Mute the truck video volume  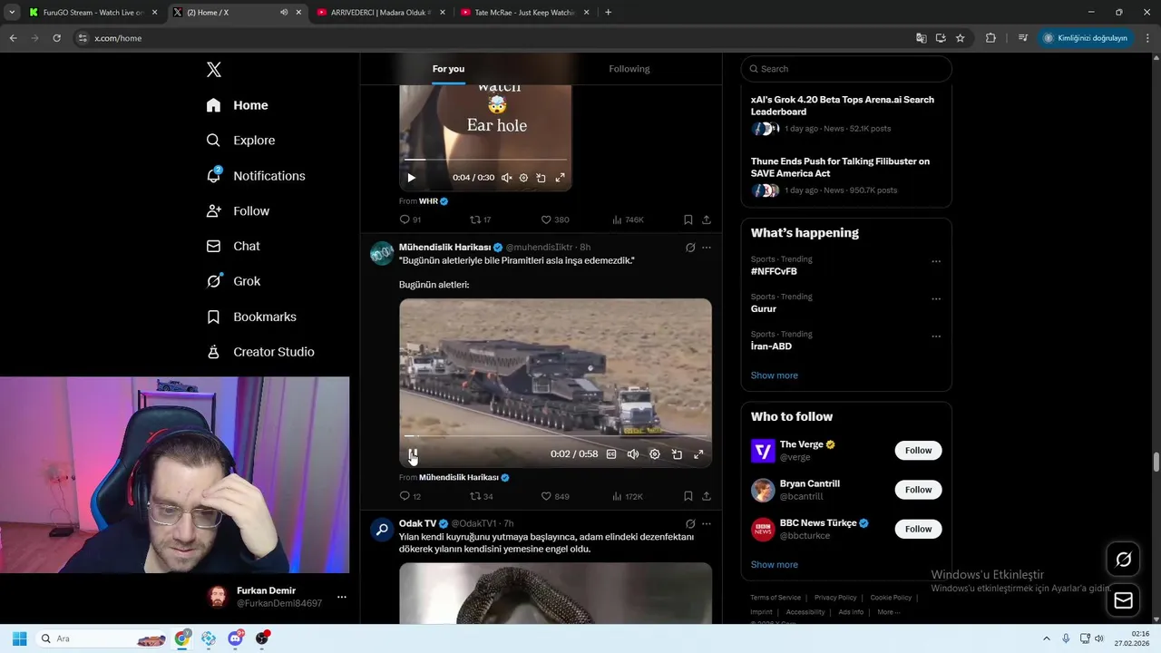[x=633, y=454]
